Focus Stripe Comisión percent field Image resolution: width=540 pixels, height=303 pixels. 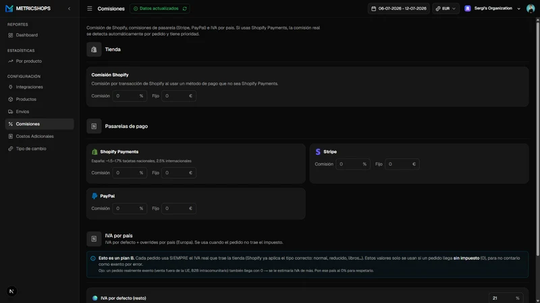tap(353, 164)
